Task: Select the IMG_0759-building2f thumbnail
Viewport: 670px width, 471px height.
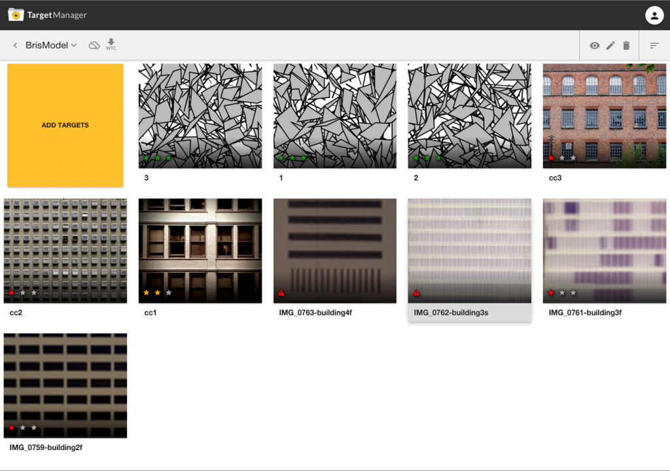Action: [x=65, y=385]
